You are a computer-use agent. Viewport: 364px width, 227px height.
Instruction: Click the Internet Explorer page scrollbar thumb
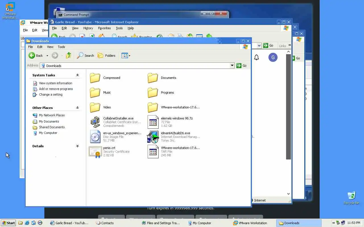[288, 106]
